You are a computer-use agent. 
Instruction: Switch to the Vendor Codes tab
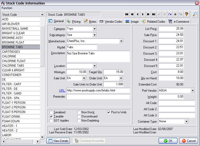[x=111, y=21]
